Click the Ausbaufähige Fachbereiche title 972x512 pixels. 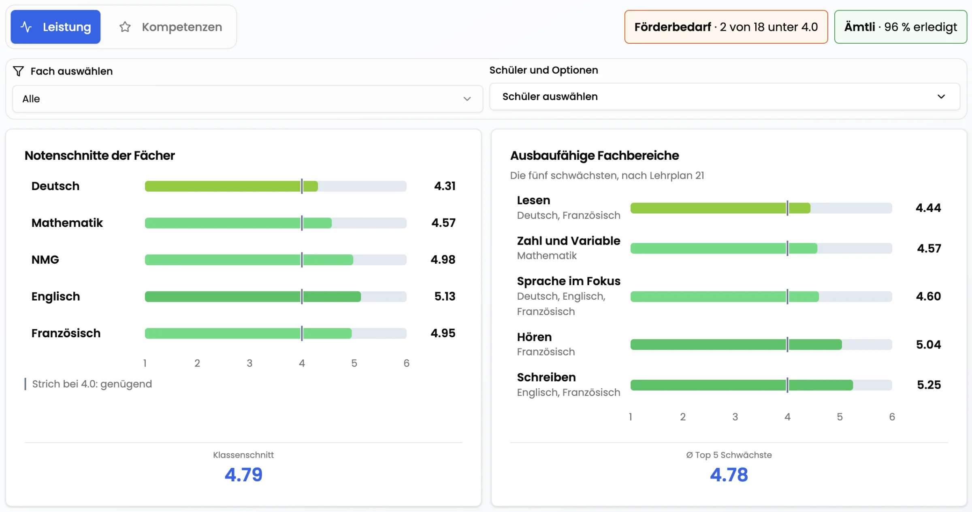pyautogui.click(x=595, y=156)
